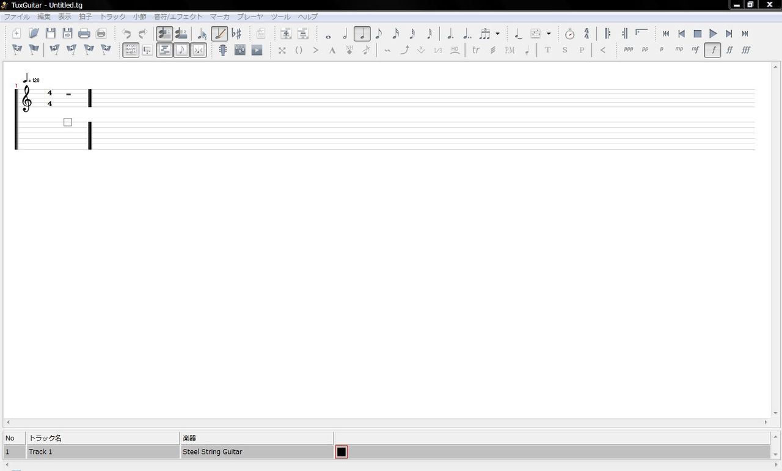Print the score
This screenshot has width=782, height=471.
click(x=84, y=34)
